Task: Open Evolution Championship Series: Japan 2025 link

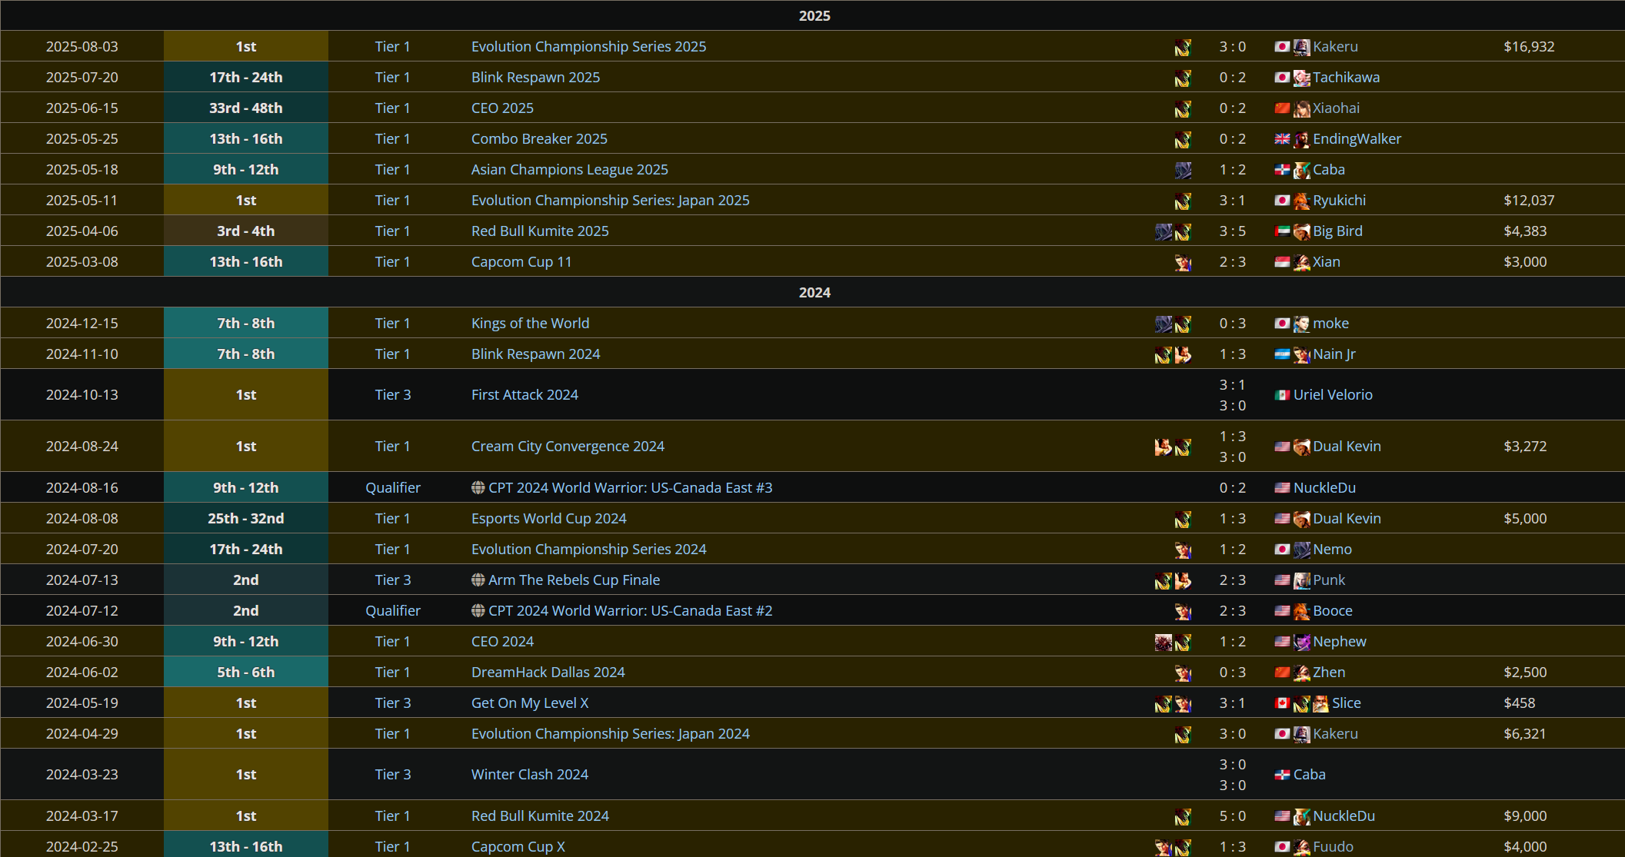Action: click(610, 201)
